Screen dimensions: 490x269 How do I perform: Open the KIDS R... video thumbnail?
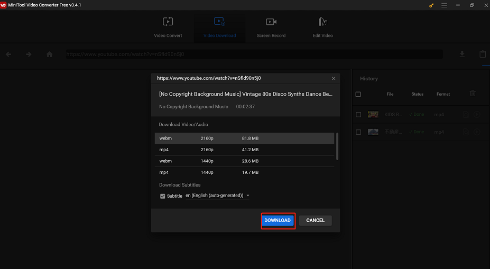373,114
